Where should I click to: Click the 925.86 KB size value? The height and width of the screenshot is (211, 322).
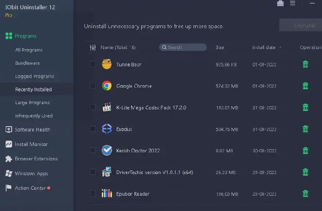coord(226,64)
